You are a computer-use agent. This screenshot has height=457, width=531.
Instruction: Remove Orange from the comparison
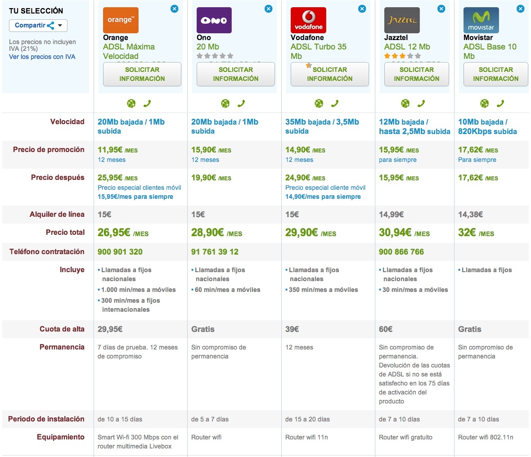[x=175, y=9]
